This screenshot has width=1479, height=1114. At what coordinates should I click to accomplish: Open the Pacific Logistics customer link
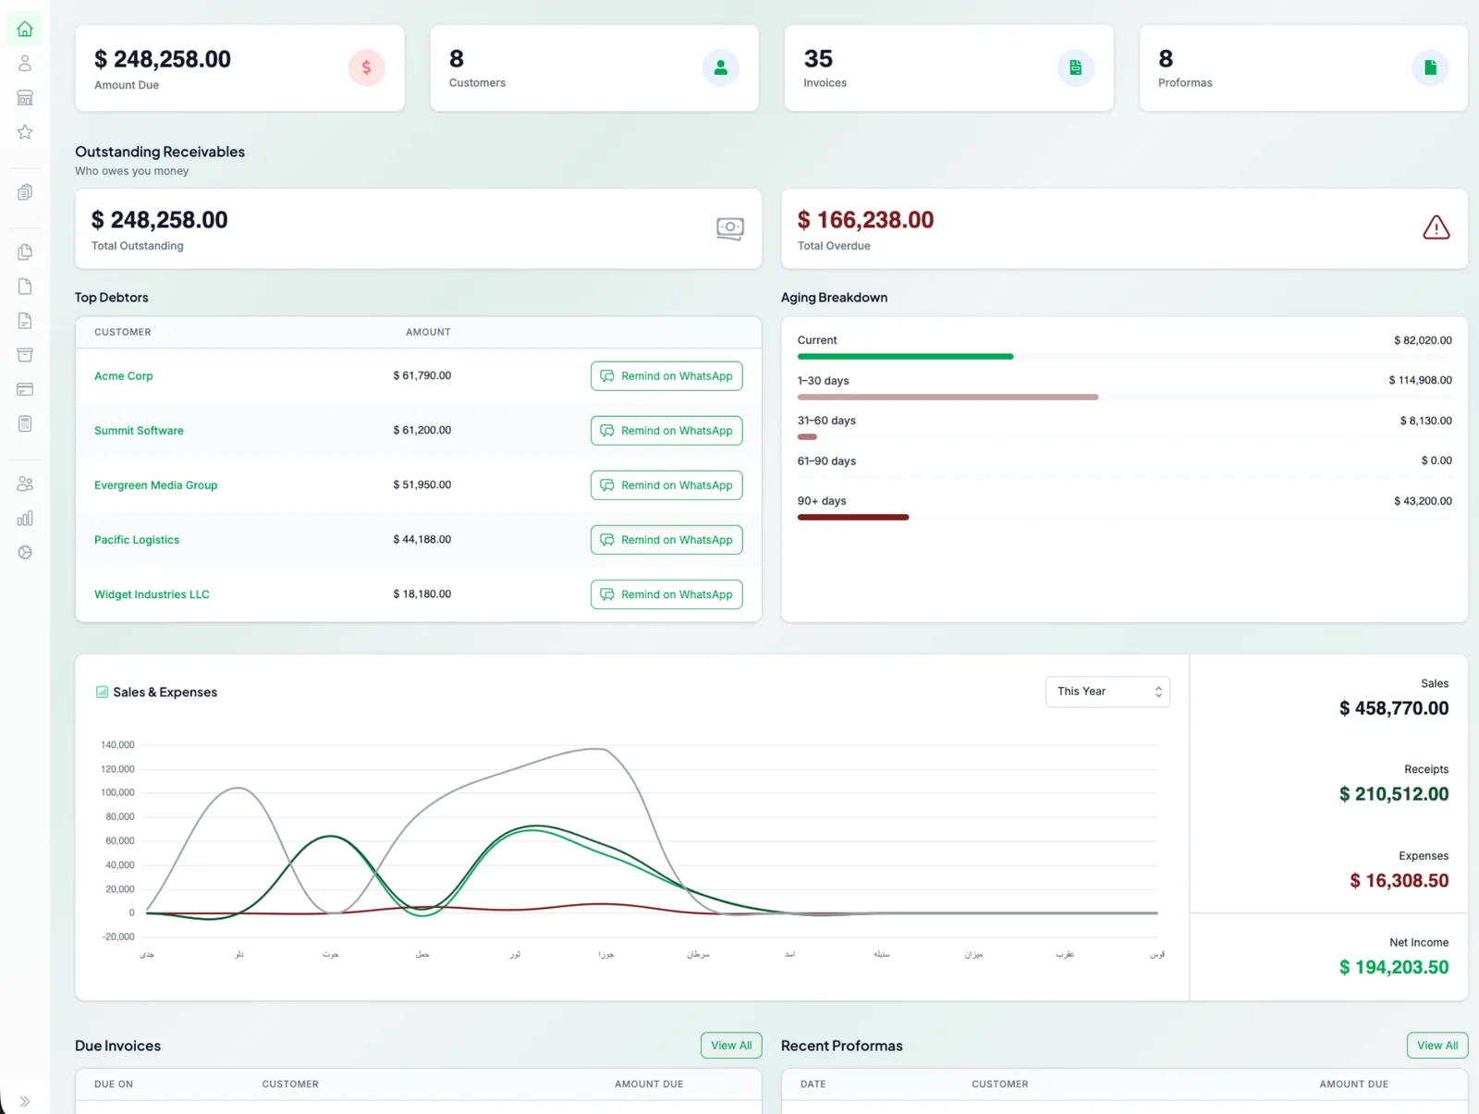pos(137,540)
